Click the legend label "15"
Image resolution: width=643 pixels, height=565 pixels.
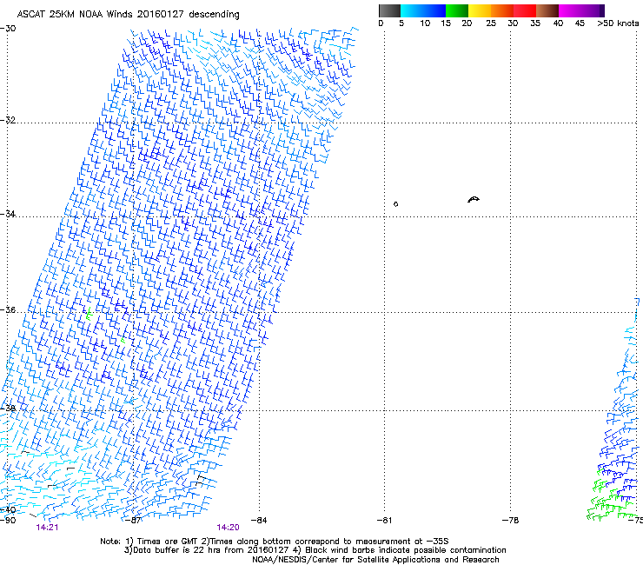point(446,23)
